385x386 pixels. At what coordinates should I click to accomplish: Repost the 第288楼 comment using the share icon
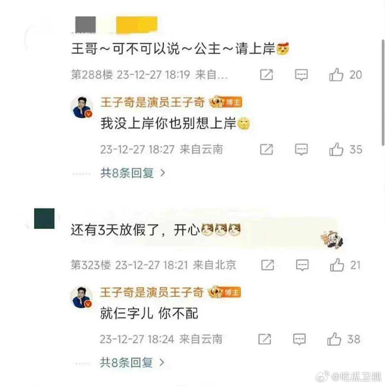[x=267, y=74]
